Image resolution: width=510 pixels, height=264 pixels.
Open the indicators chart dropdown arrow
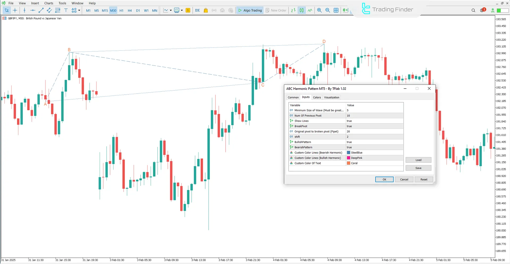(182, 10)
